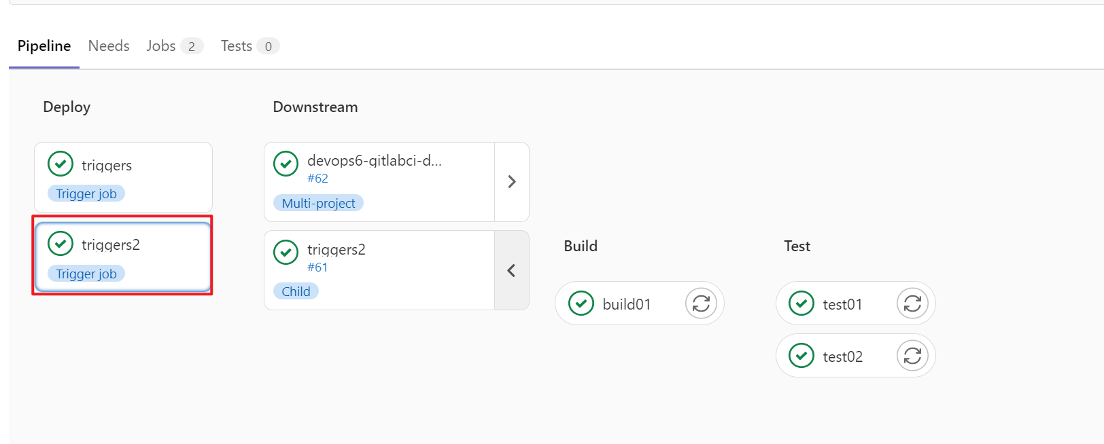Click the Multi-project badge
The image size is (1104, 444).
coord(318,203)
